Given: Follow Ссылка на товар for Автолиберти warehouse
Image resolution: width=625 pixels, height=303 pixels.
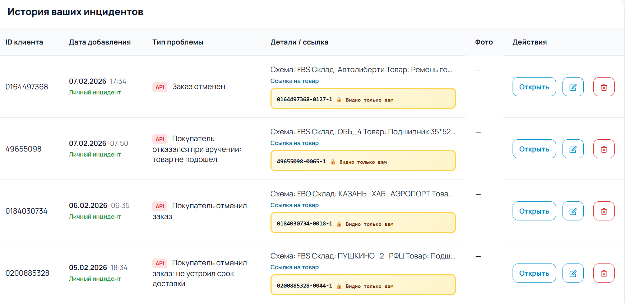Looking at the screenshot, I should pos(295,81).
